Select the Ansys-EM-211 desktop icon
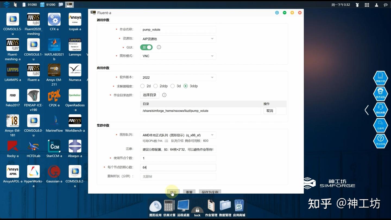Screen dimensions: 391x220 [54, 70]
